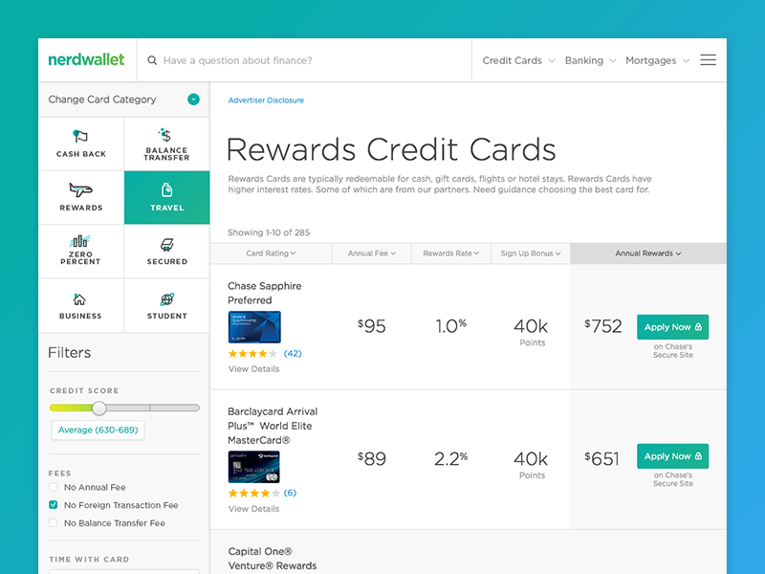The image size is (765, 574).
Task: Sort by Rewards Rate column
Action: tap(451, 254)
